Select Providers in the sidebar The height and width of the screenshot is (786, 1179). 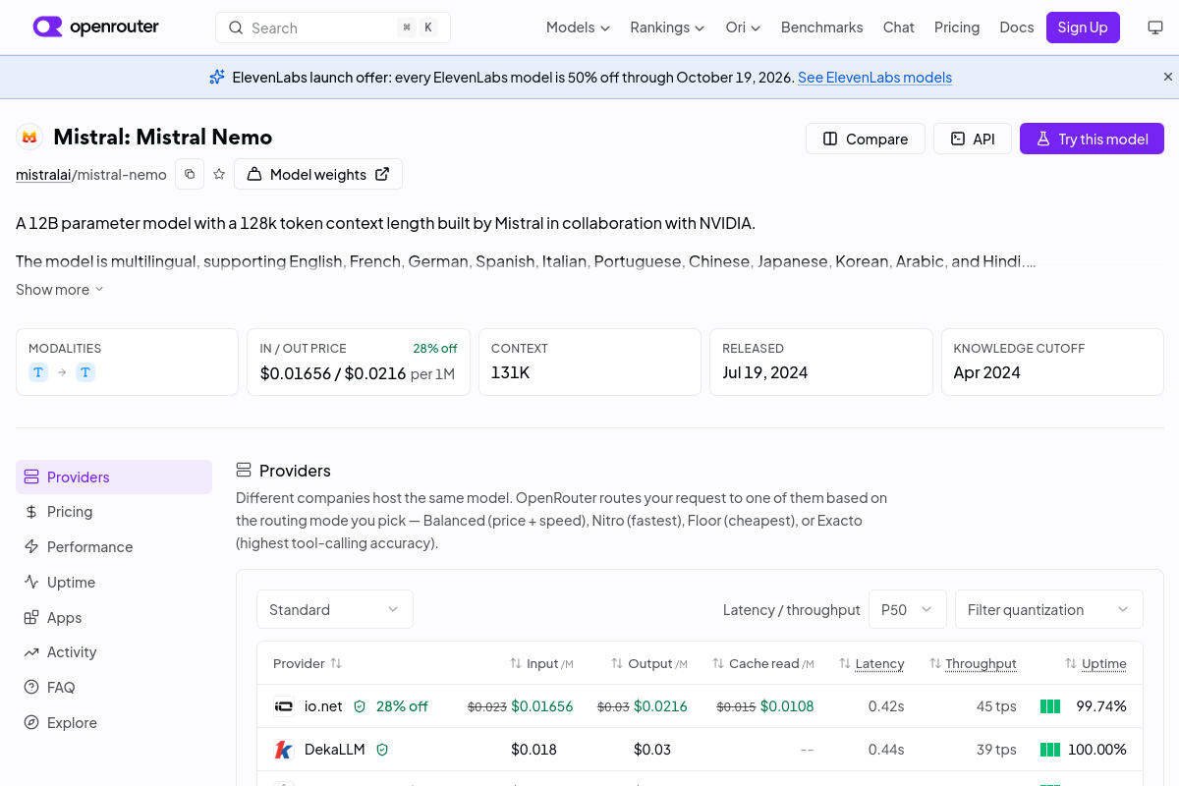(x=114, y=477)
